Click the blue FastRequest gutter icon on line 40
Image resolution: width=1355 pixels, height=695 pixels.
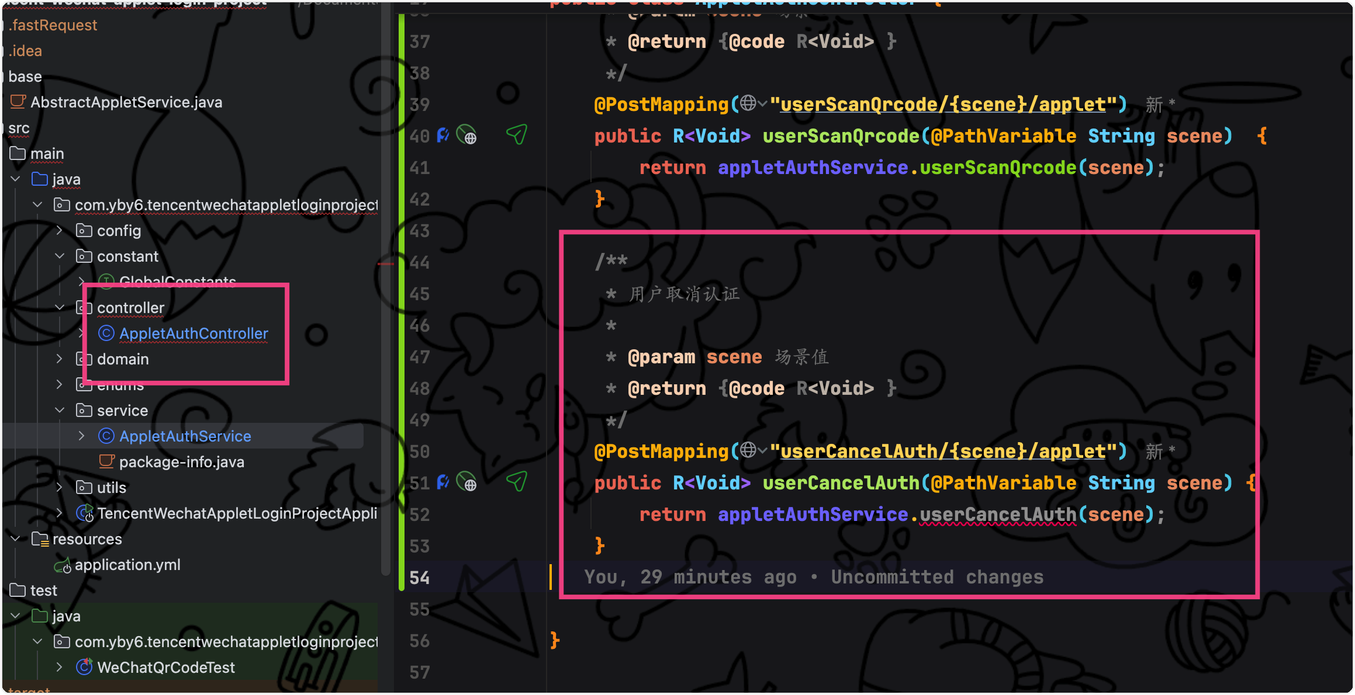[x=443, y=135]
